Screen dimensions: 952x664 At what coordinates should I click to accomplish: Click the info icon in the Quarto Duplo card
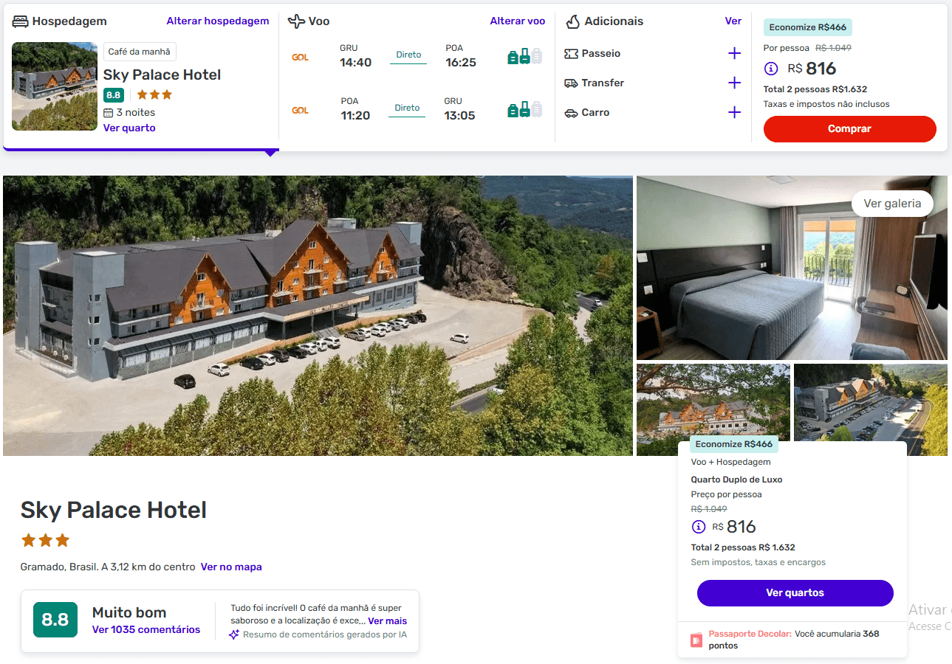point(698,527)
